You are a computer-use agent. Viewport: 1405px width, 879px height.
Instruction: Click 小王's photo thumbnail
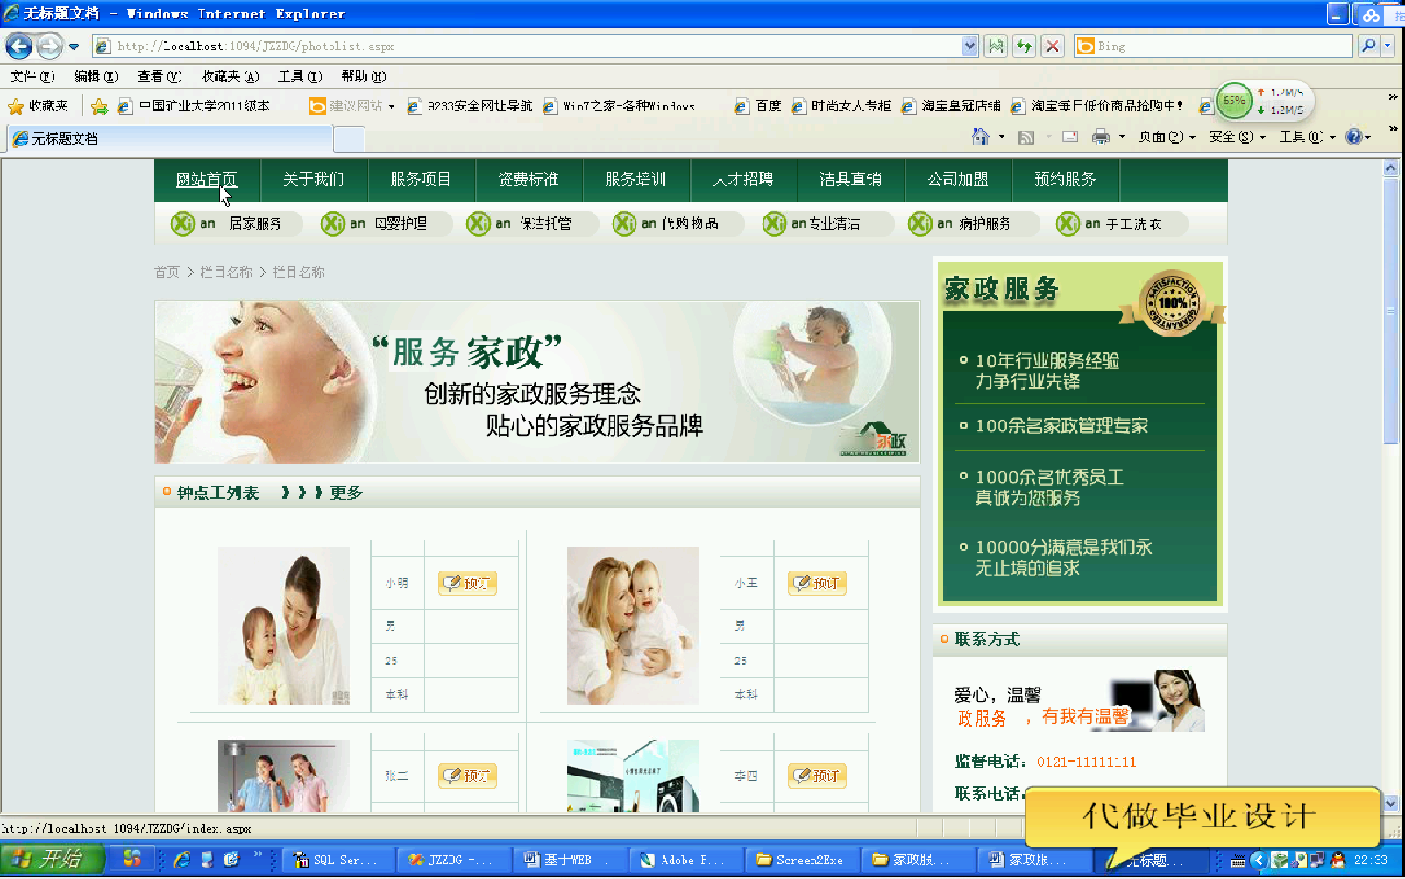click(633, 626)
